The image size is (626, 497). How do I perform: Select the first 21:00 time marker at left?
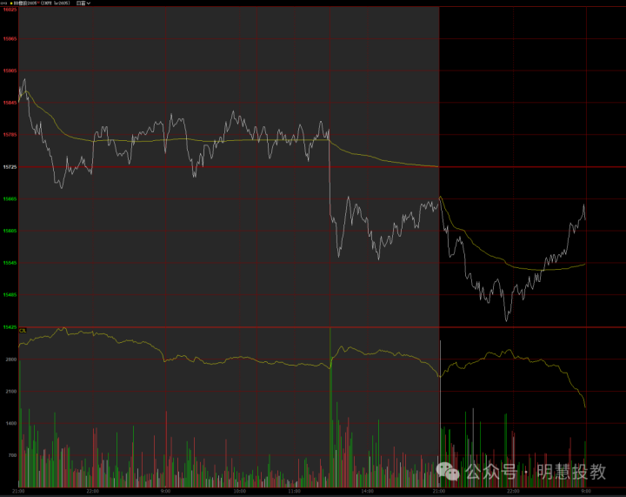(18, 491)
